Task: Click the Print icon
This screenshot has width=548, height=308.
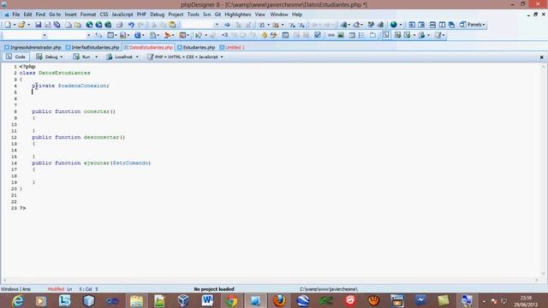Action: point(119,25)
